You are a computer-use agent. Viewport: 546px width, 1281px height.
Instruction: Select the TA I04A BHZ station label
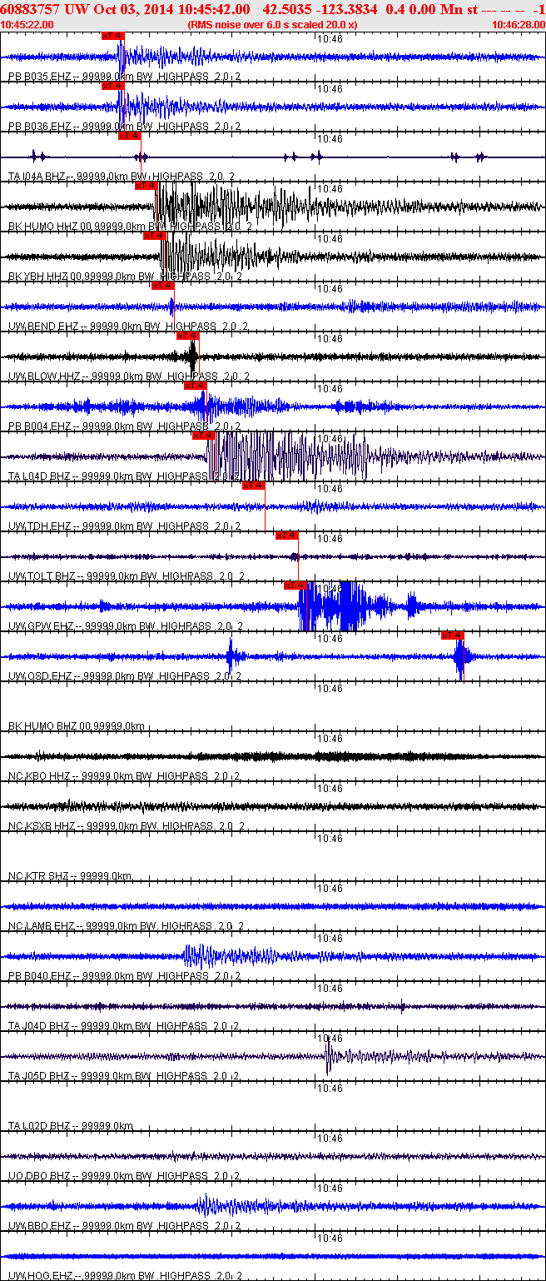click(x=122, y=177)
